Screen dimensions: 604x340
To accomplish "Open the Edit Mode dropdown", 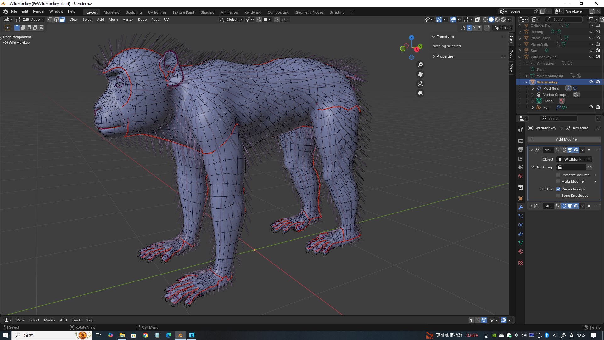I will (30, 20).
